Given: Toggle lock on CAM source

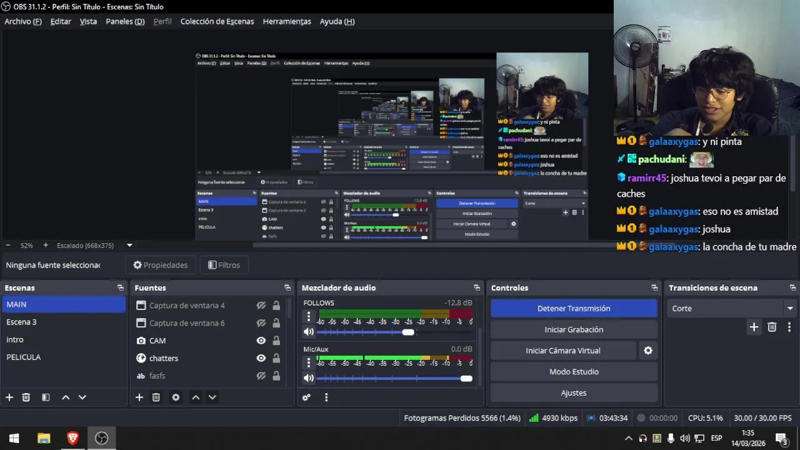Looking at the screenshot, I should point(276,341).
